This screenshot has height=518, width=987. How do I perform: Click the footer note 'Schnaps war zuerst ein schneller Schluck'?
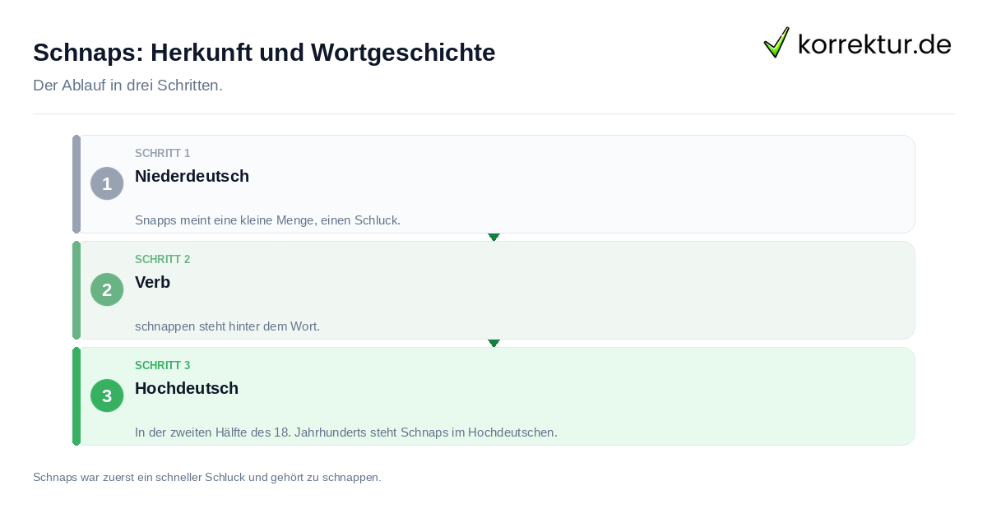(x=140, y=477)
